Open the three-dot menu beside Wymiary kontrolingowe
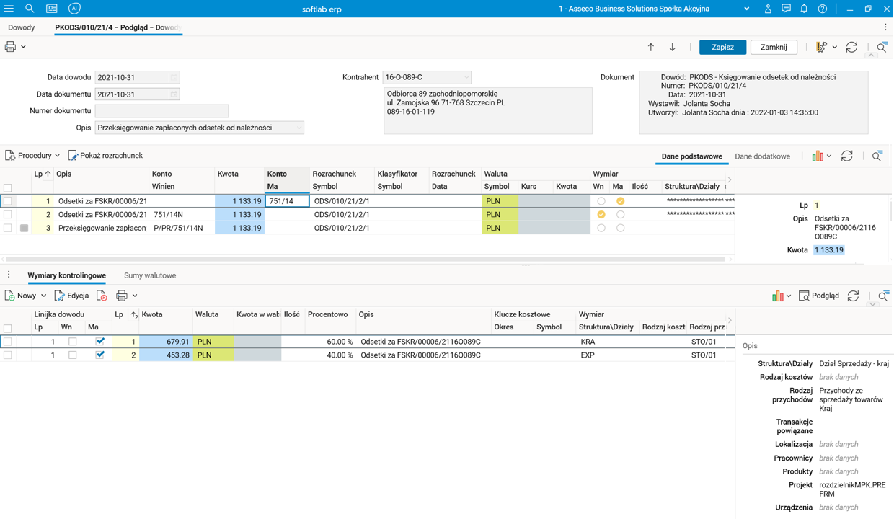The image size is (894, 519). click(9, 275)
